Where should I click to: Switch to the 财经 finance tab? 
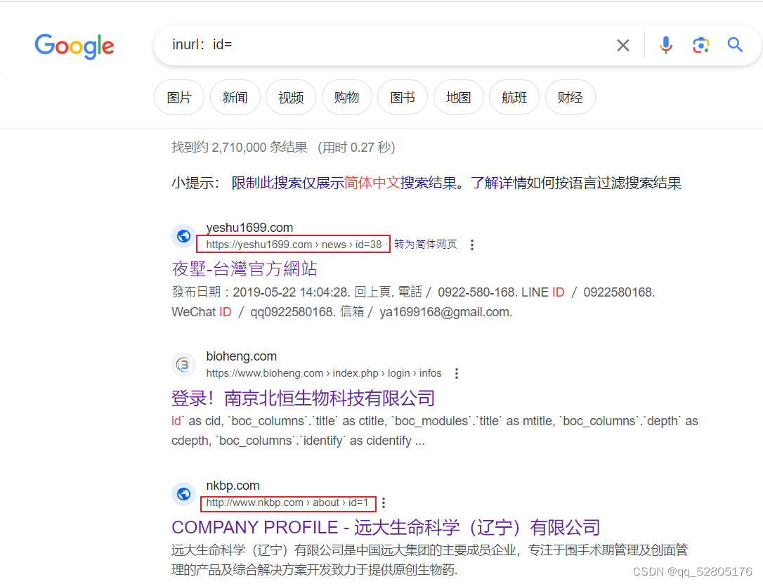[x=570, y=97]
